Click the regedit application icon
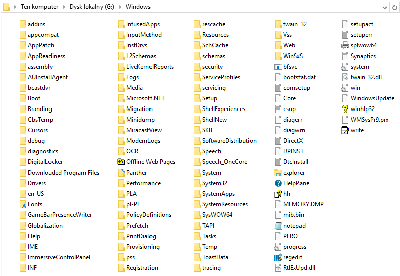Viewport: 400px width, 276px height. tap(278, 257)
